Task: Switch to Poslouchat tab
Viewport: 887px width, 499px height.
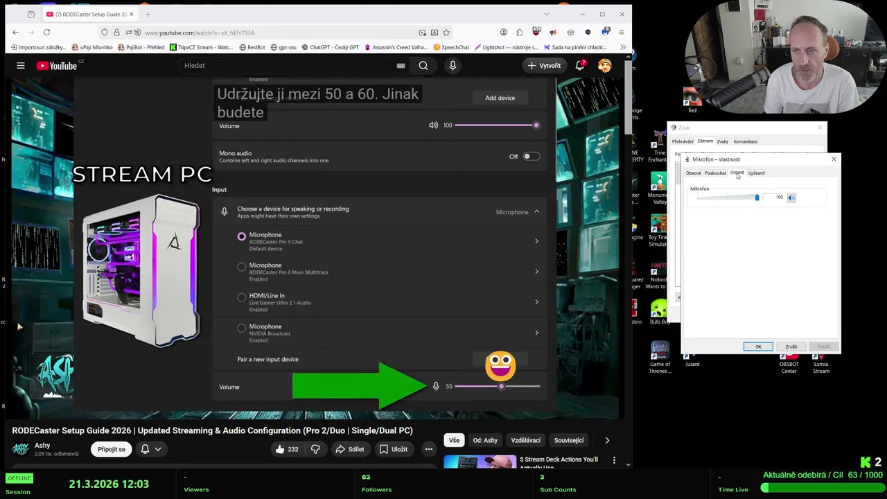Action: coord(715,173)
